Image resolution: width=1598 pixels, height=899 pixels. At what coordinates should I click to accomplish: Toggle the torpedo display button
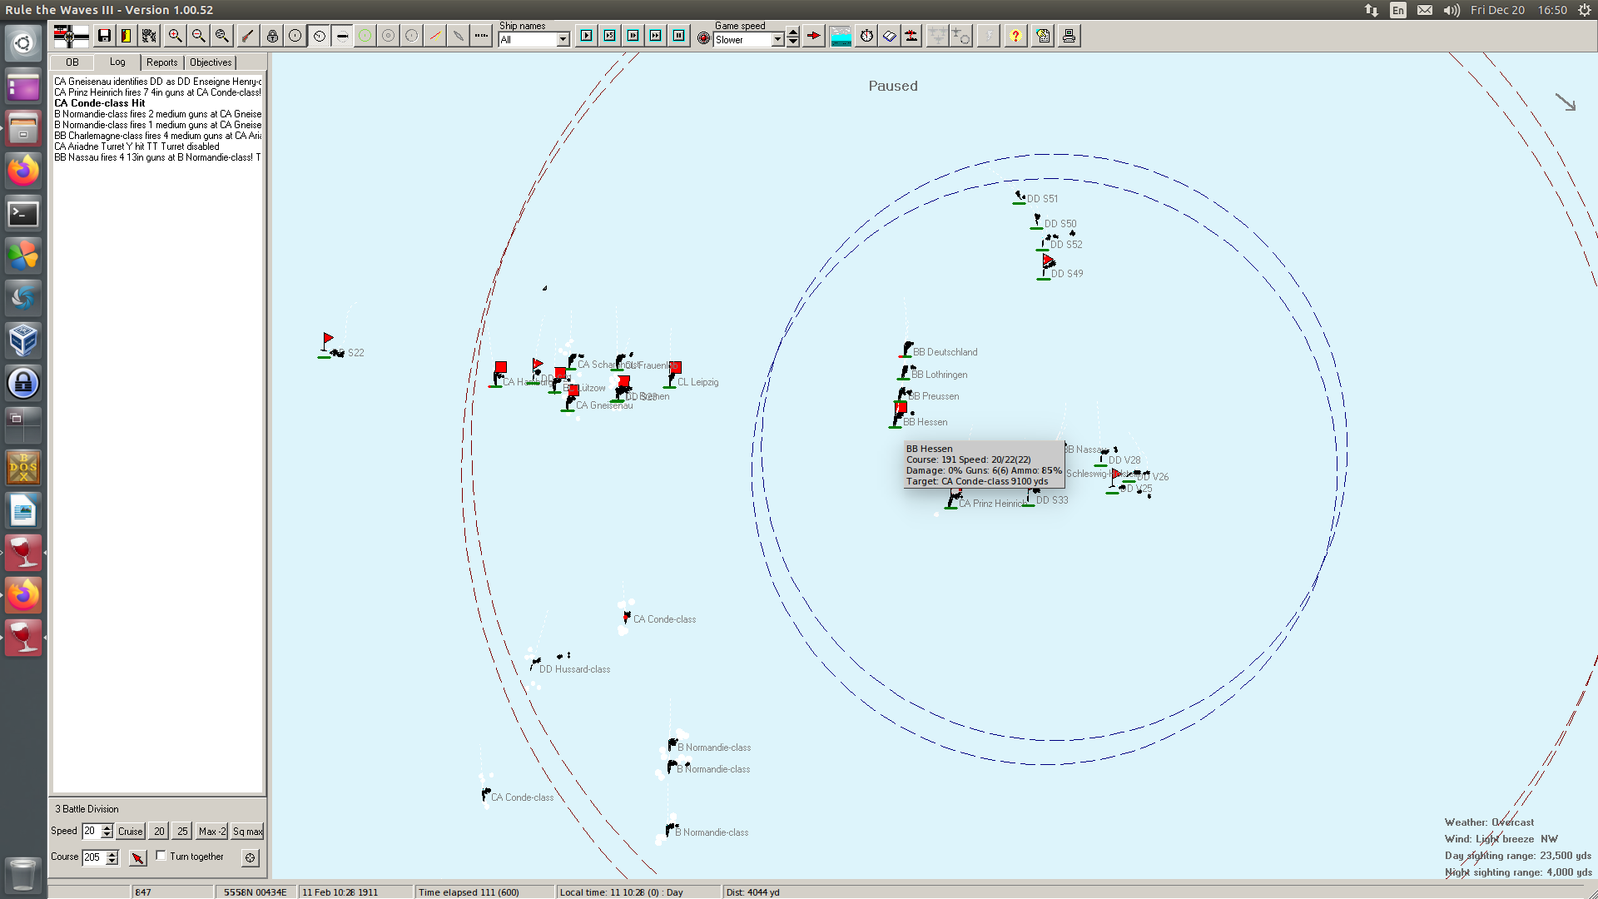pyautogui.click(x=342, y=36)
